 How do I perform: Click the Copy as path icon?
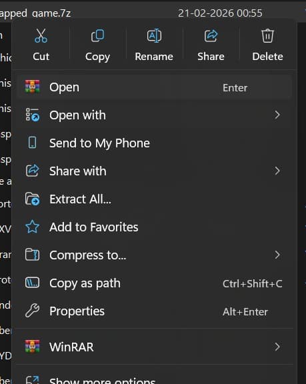pyautogui.click(x=32, y=283)
